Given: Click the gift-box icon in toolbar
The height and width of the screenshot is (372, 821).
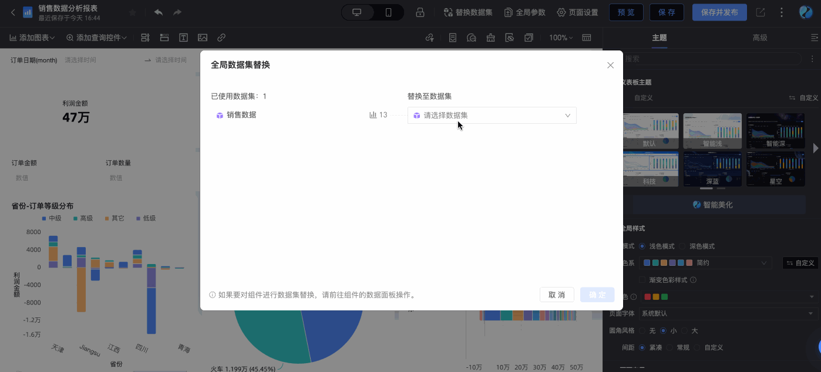Looking at the screenshot, I should coord(490,38).
